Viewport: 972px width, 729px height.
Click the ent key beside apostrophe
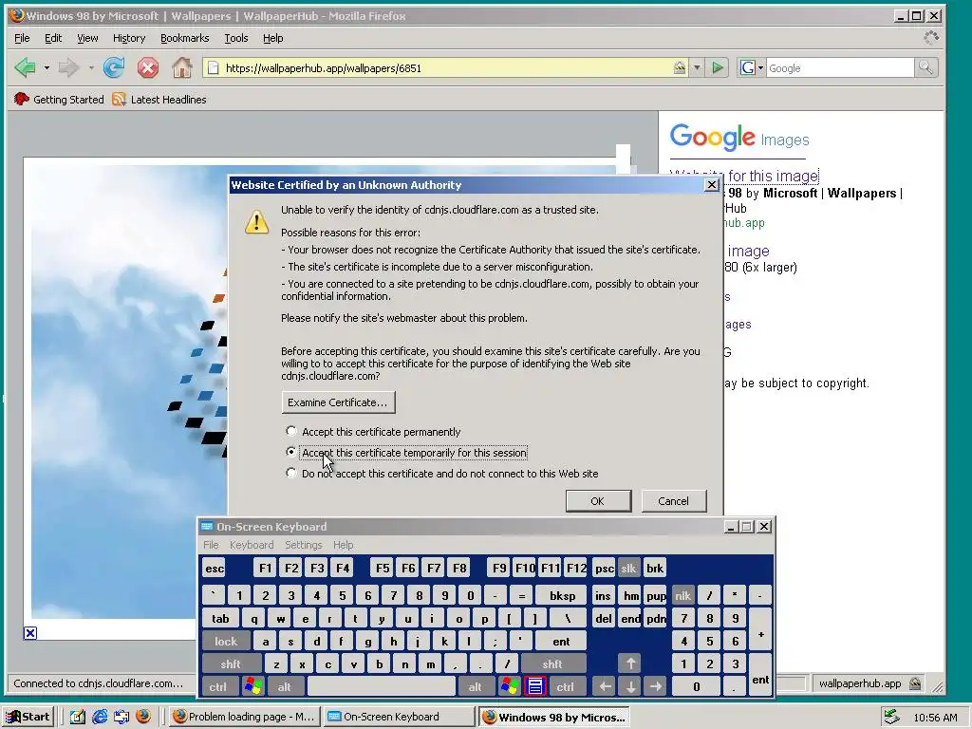(561, 641)
